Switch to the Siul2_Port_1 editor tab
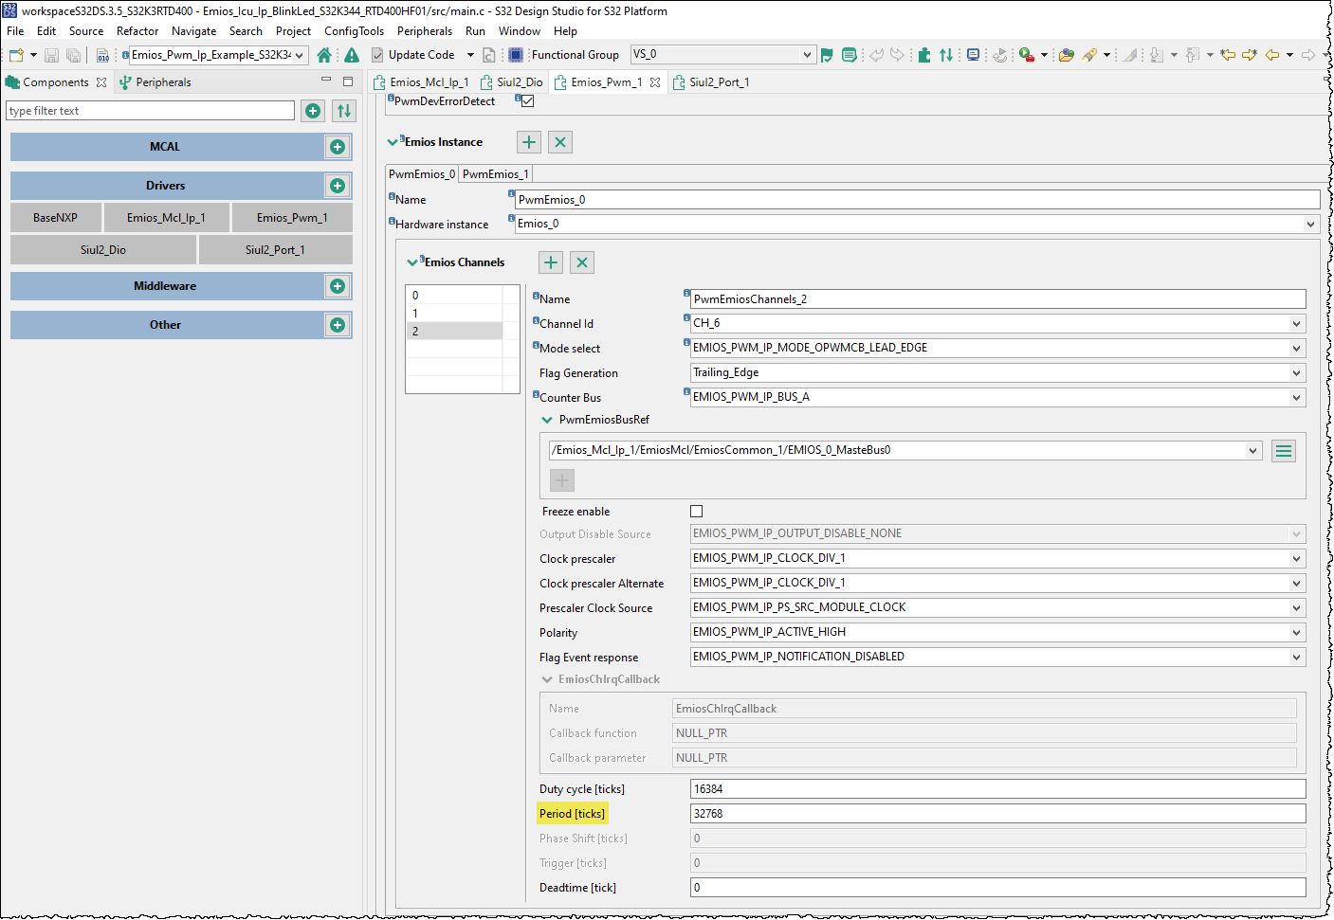Viewport: 1334px width, 920px height. point(718,82)
